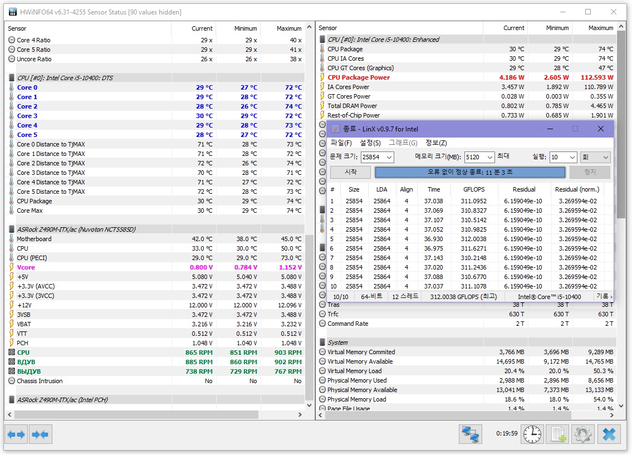Select the Total DRAM Power row

click(x=466, y=106)
